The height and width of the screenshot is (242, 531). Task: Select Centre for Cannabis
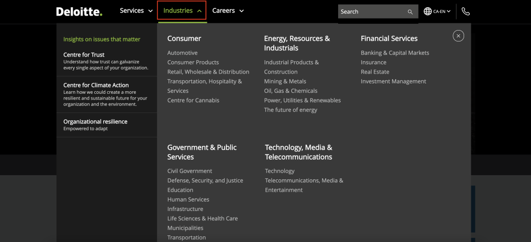tap(193, 100)
